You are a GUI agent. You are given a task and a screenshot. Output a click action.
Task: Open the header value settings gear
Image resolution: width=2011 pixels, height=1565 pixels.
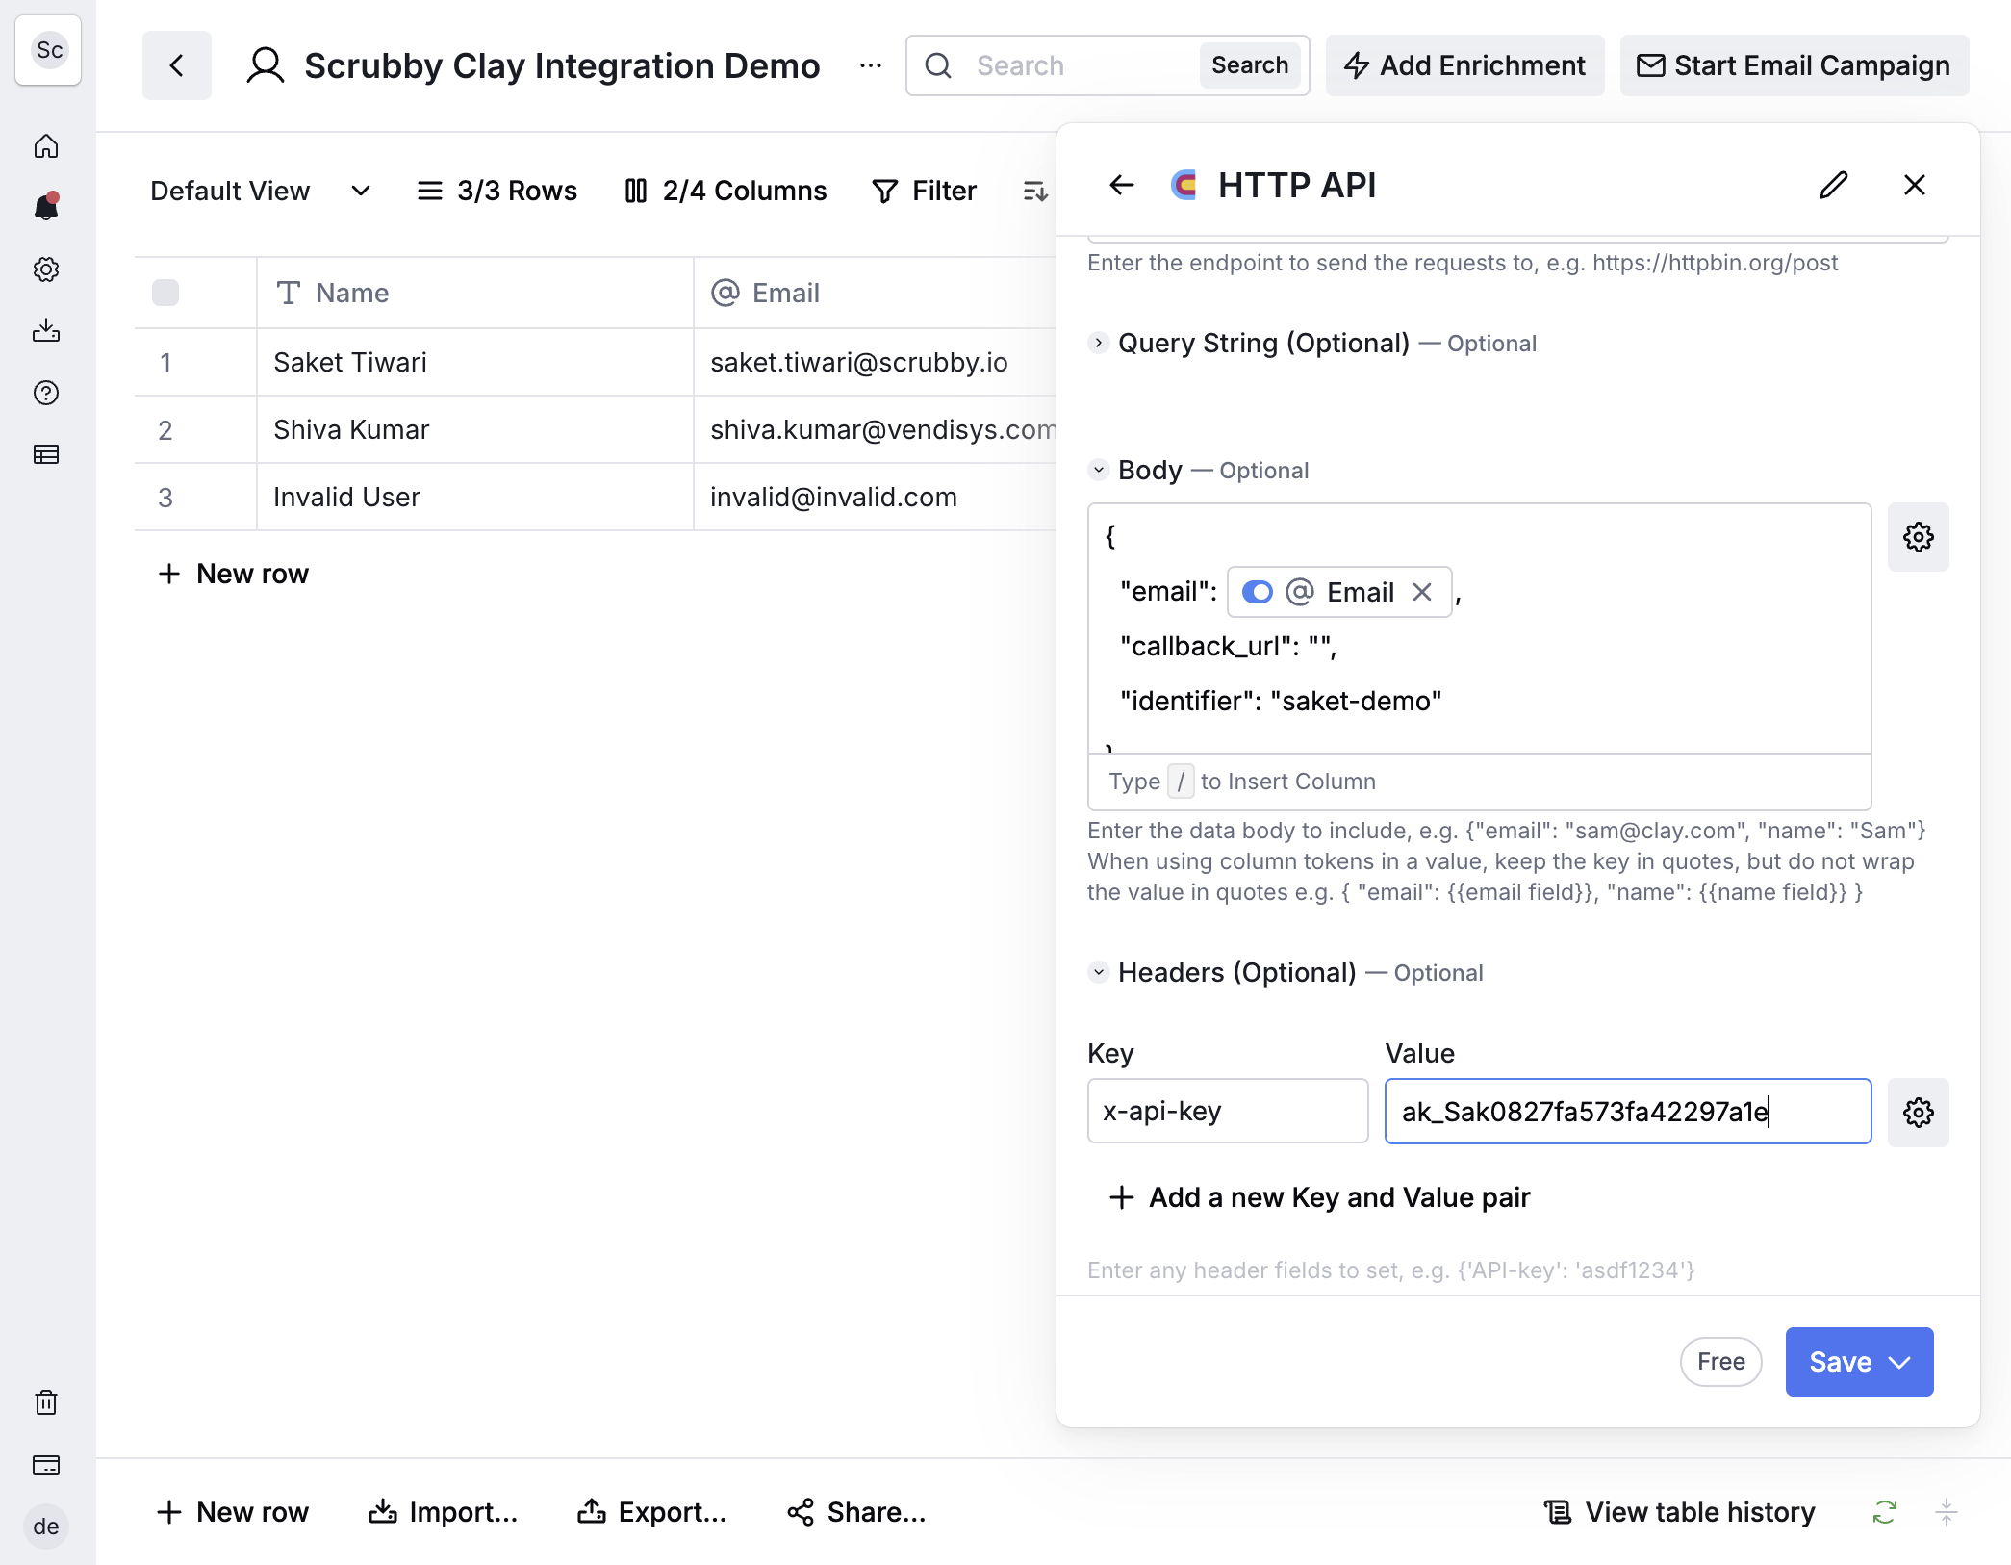click(1919, 1113)
